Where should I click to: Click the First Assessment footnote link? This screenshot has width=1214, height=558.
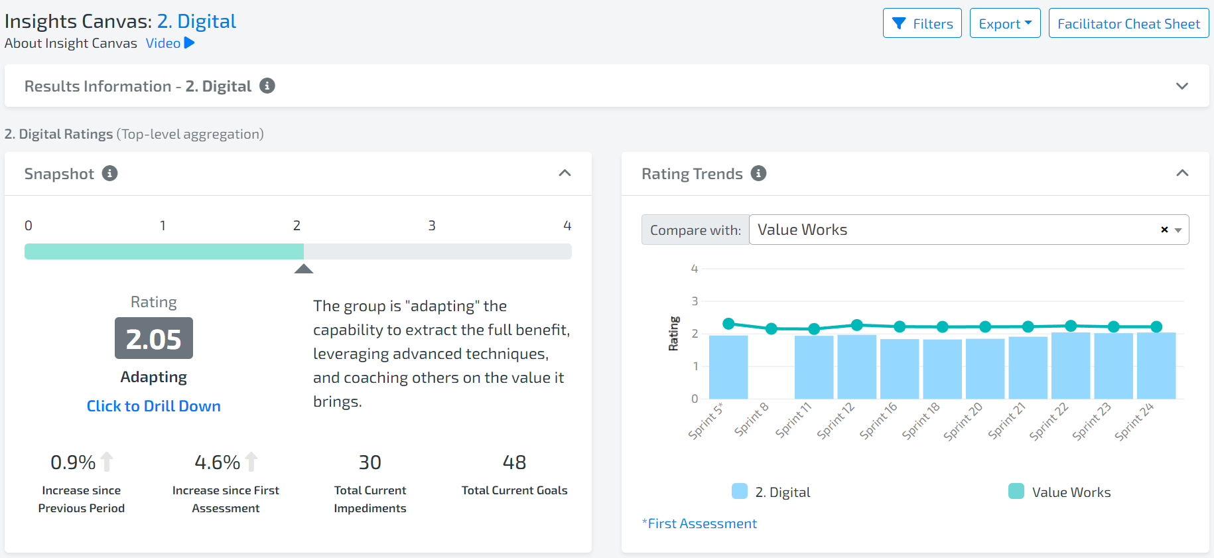699,523
